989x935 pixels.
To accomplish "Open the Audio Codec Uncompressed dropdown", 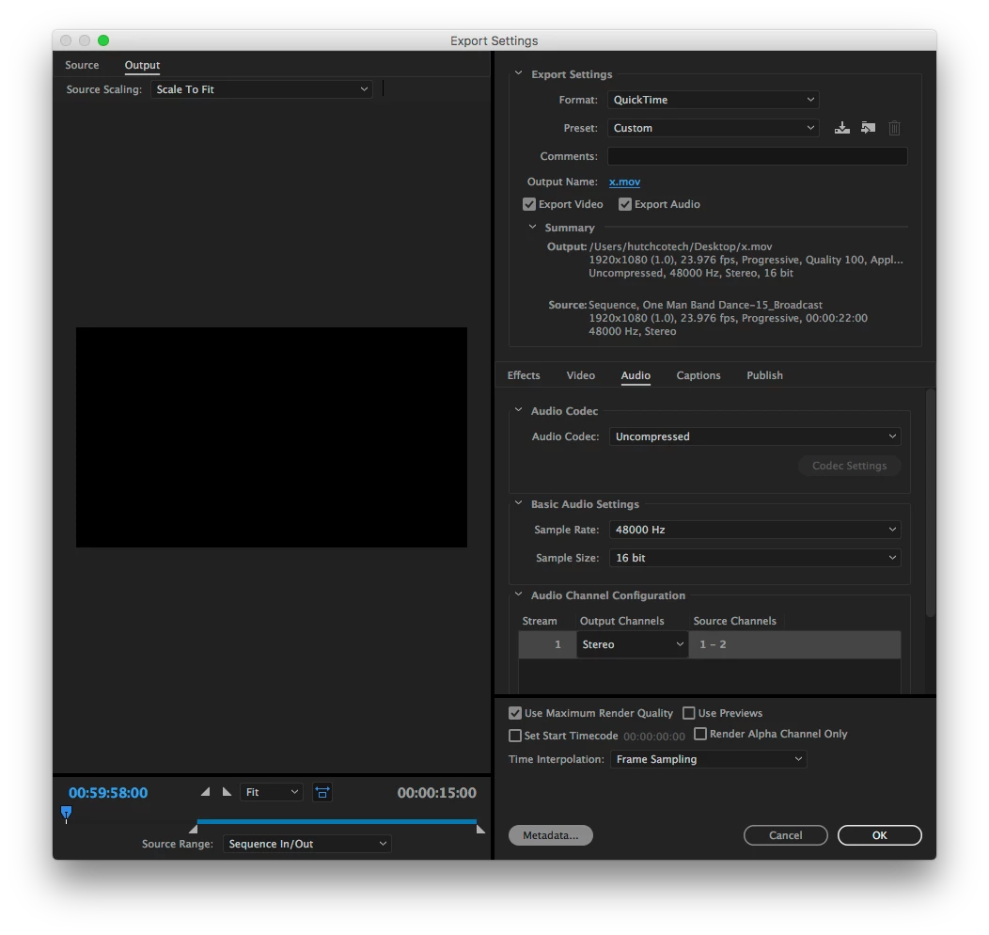I will tap(755, 436).
